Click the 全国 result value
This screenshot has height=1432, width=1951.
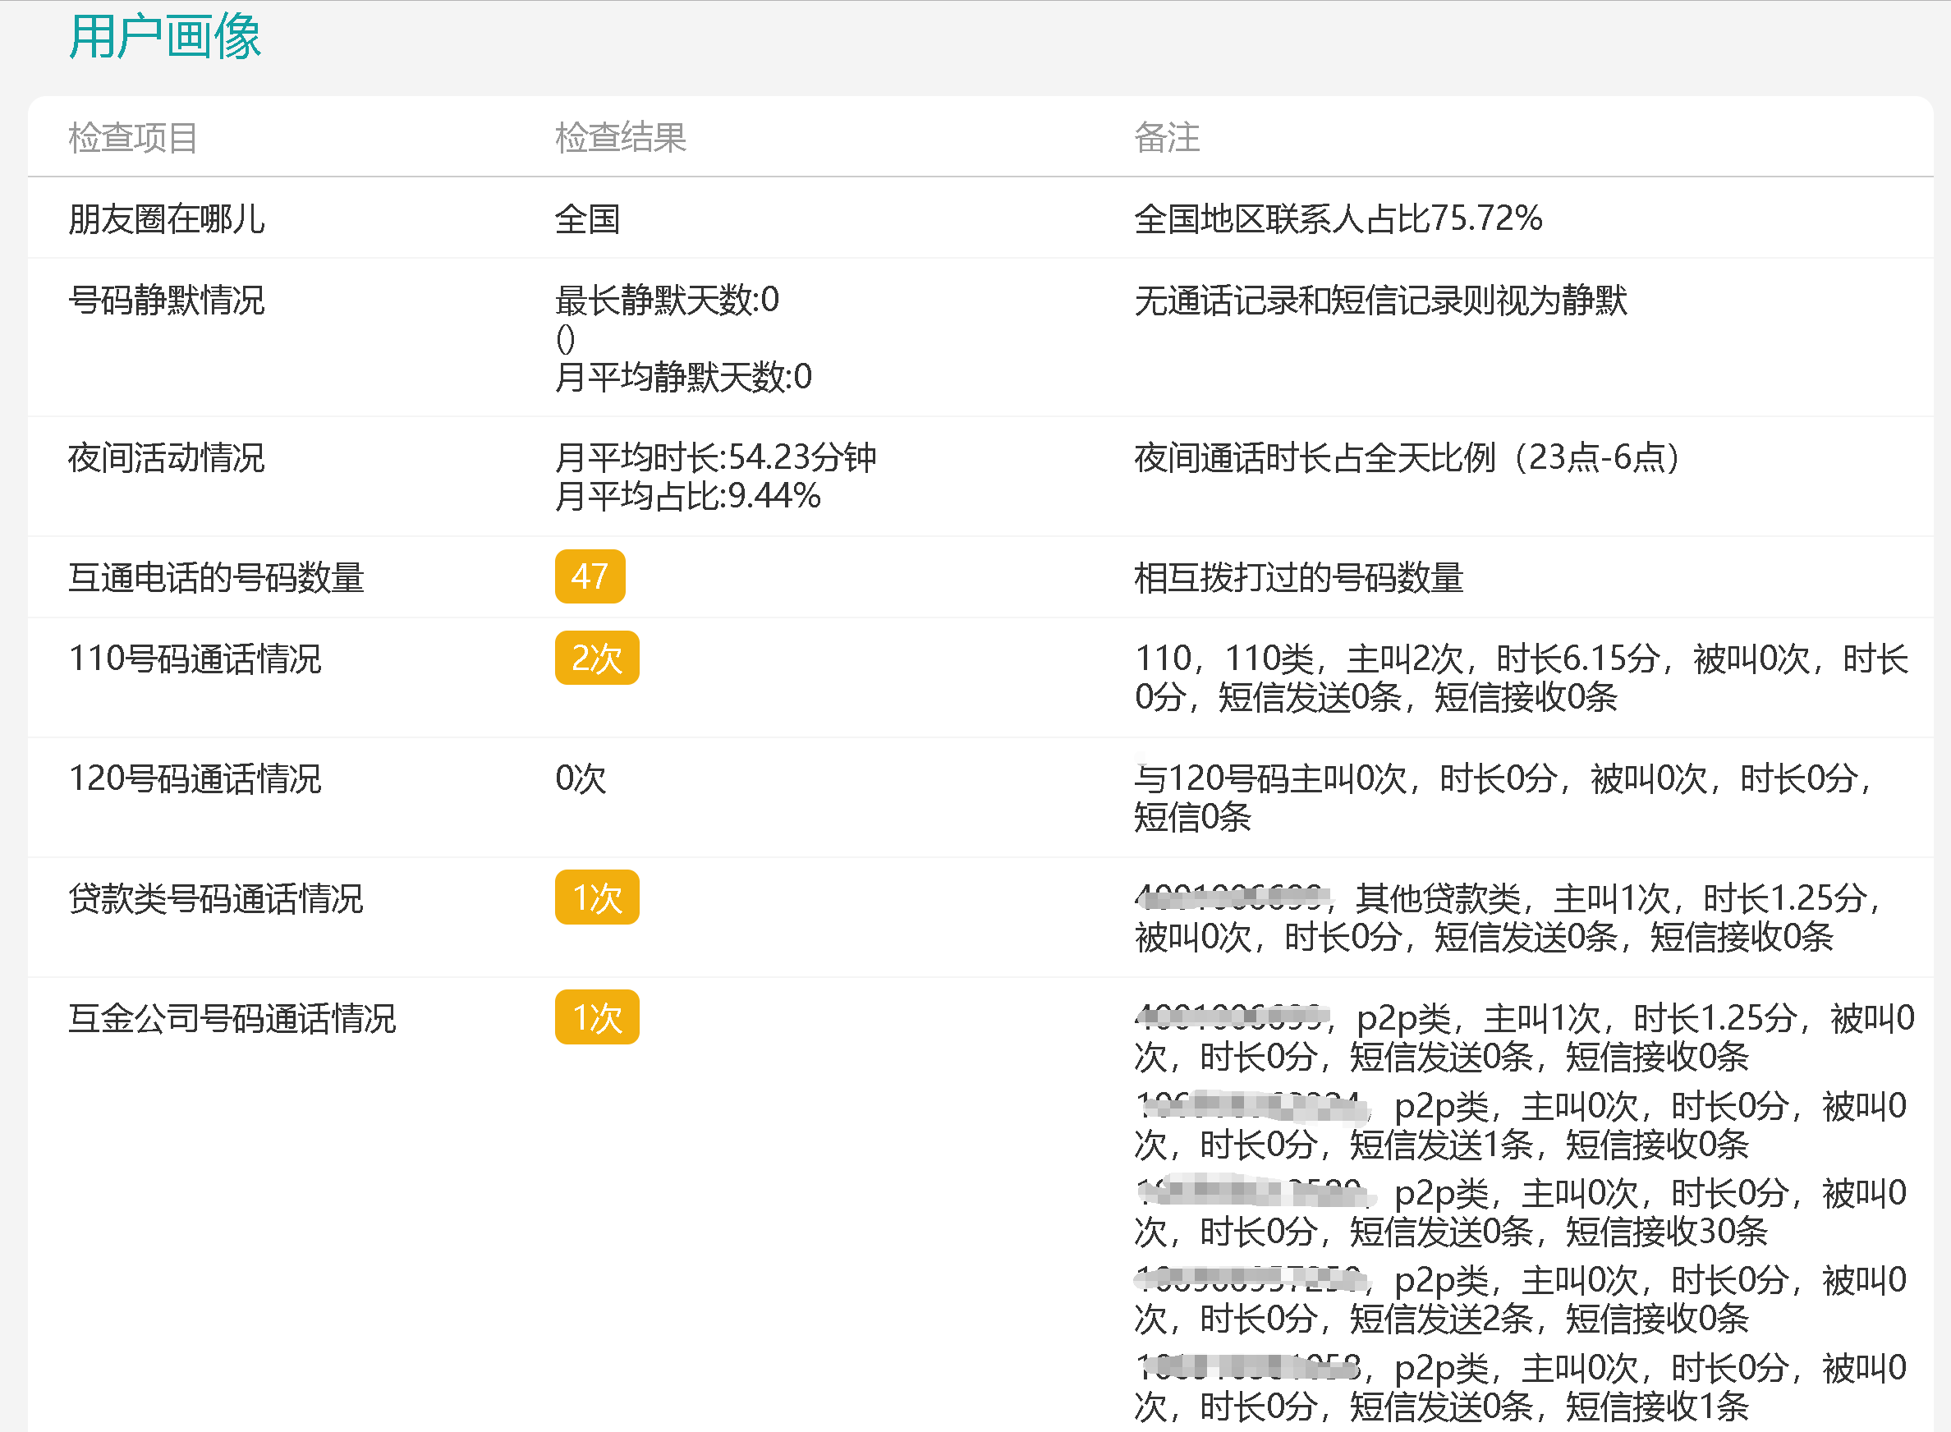click(x=587, y=218)
